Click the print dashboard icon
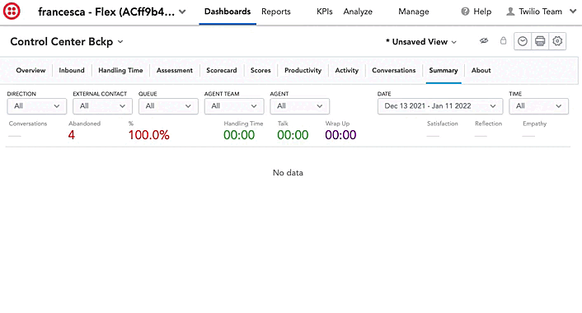The image size is (582, 313). pyautogui.click(x=540, y=41)
